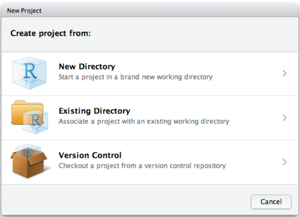Viewport: 300px width, 217px height.
Task: Click 'Checkout a project from a version control repository'
Action: [x=142, y=166]
